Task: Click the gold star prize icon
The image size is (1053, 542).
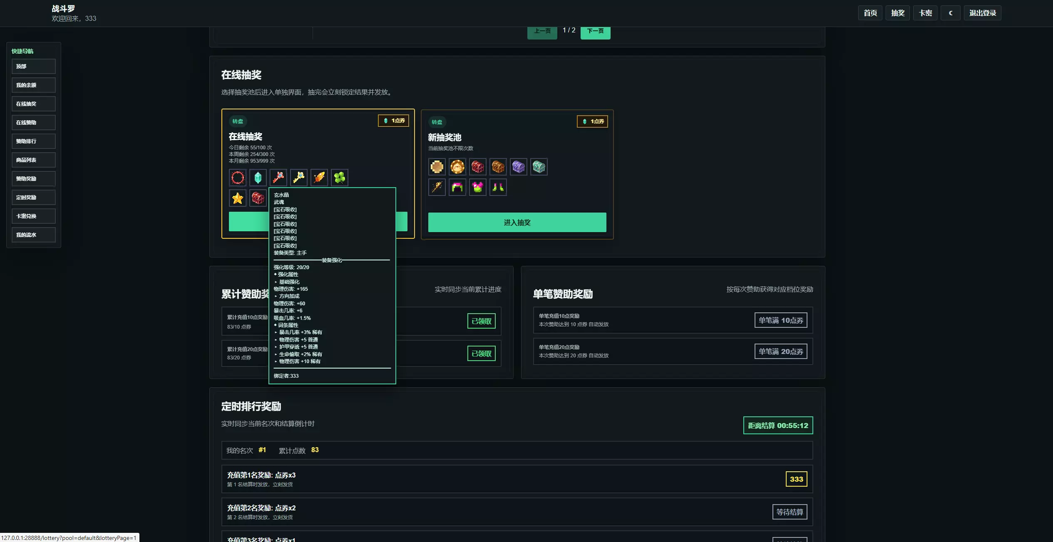Action: tap(238, 198)
